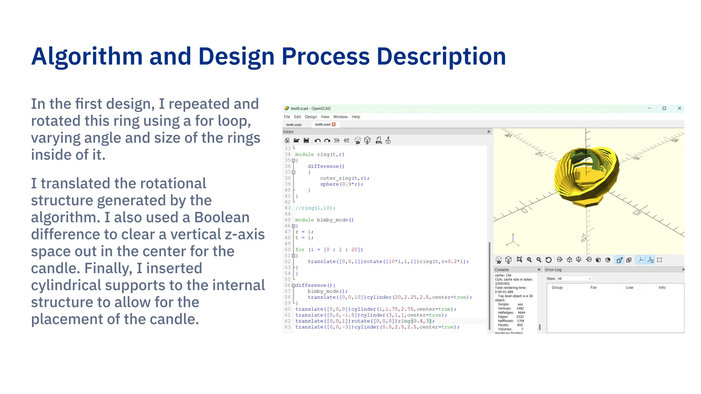
Task: Toggle the perspective projection view
Action: pyautogui.click(x=620, y=260)
